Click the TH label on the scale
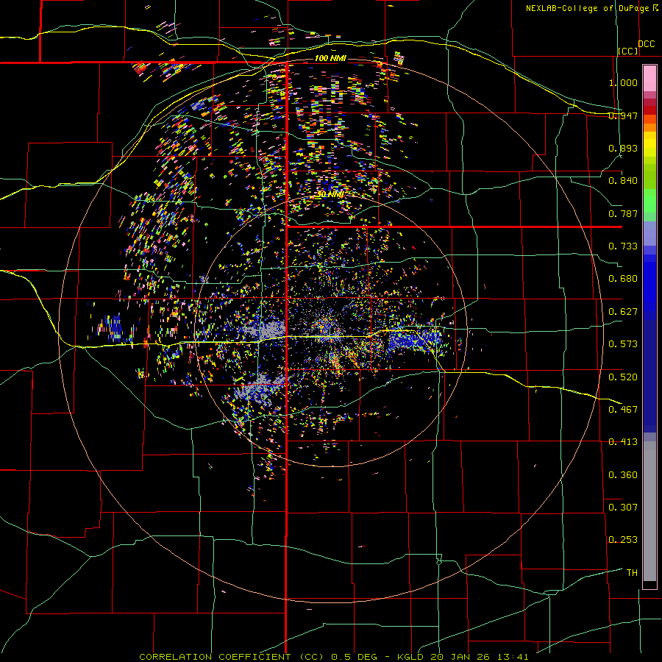The image size is (662, 662). 632,572
